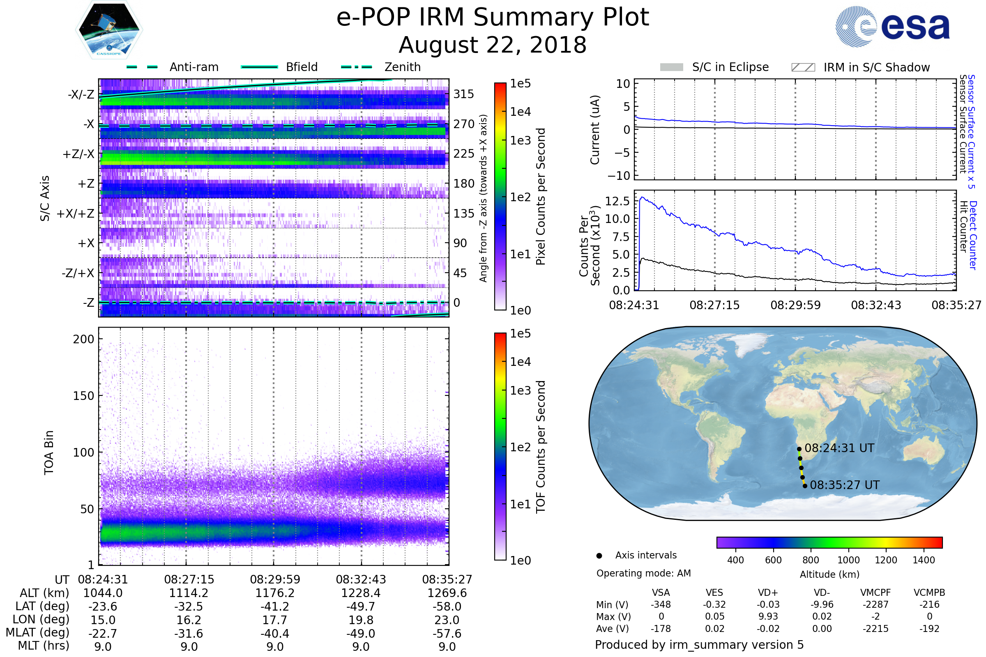Screen dimensions: 986x657
Task: Click the VMCPF column header in voltage table
Action: pyautogui.click(x=875, y=593)
